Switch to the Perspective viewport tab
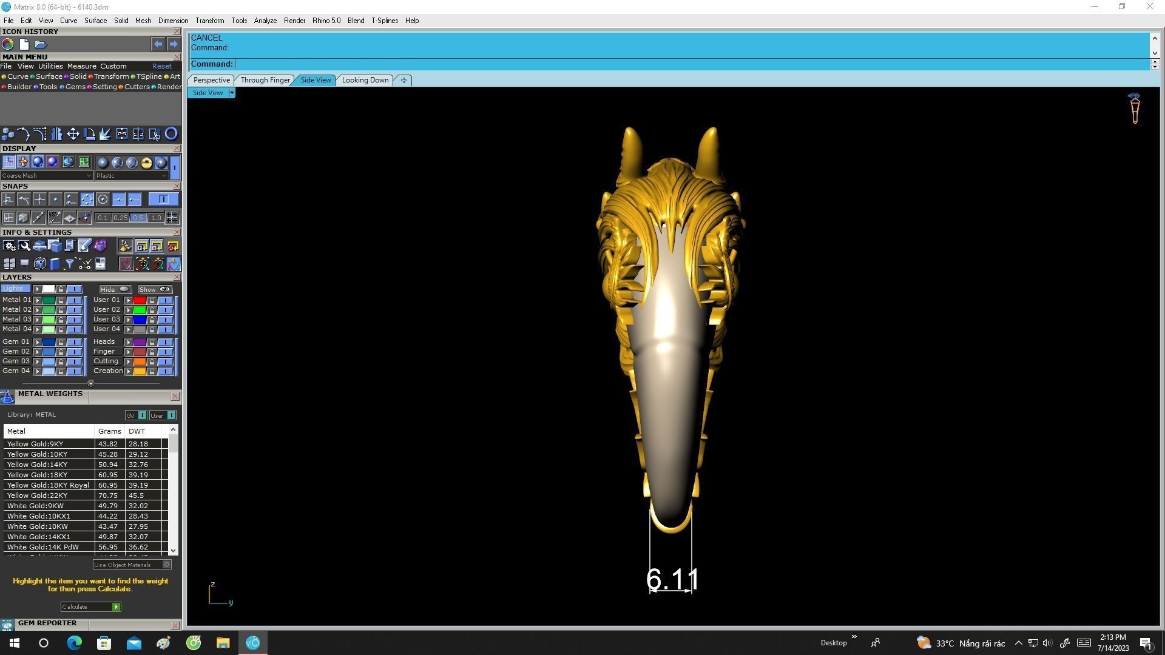Screen dimensions: 1165x655 (212, 80)
